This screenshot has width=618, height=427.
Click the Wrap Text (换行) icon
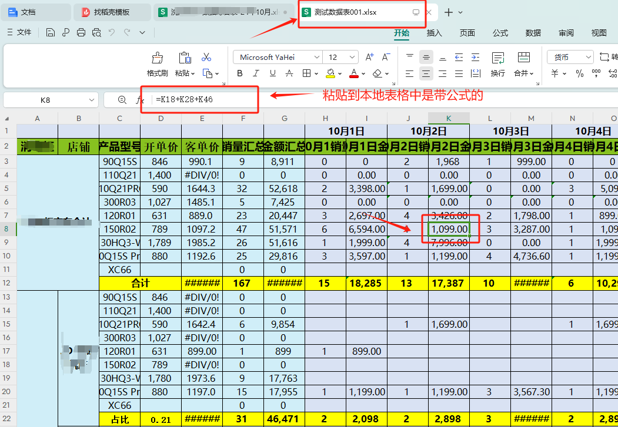pos(497,58)
